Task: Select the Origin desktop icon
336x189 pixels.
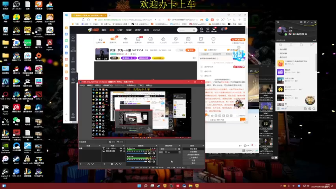Action: pos(39,57)
